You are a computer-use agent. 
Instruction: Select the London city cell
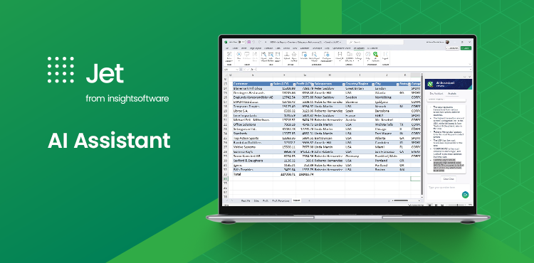[x=387, y=88]
